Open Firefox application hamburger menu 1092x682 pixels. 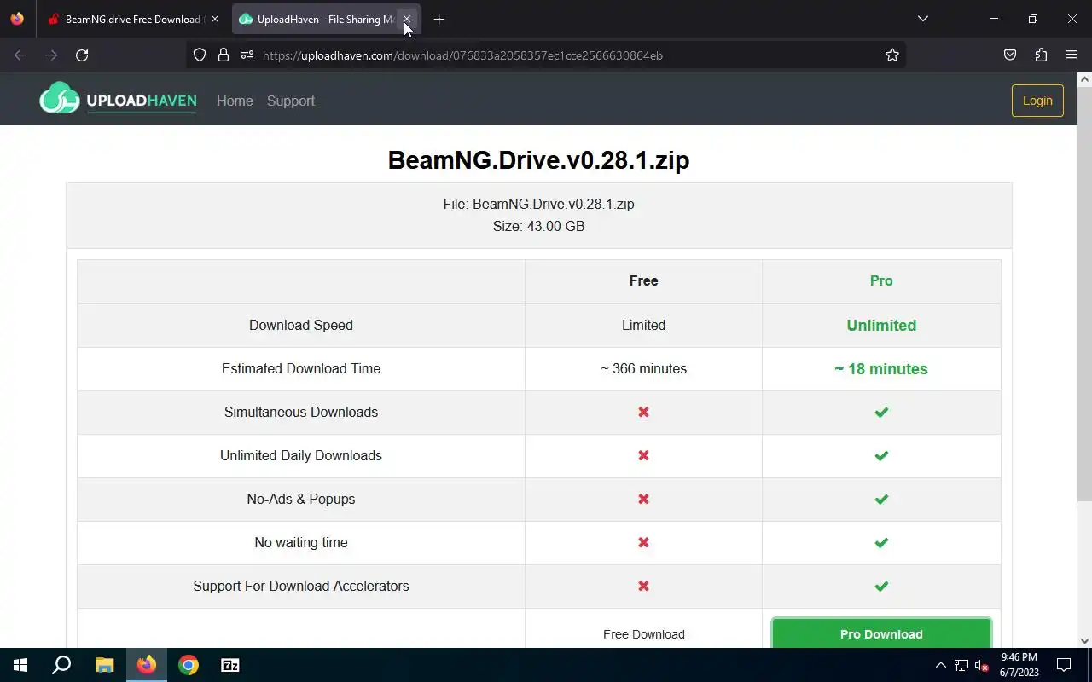1072,55
